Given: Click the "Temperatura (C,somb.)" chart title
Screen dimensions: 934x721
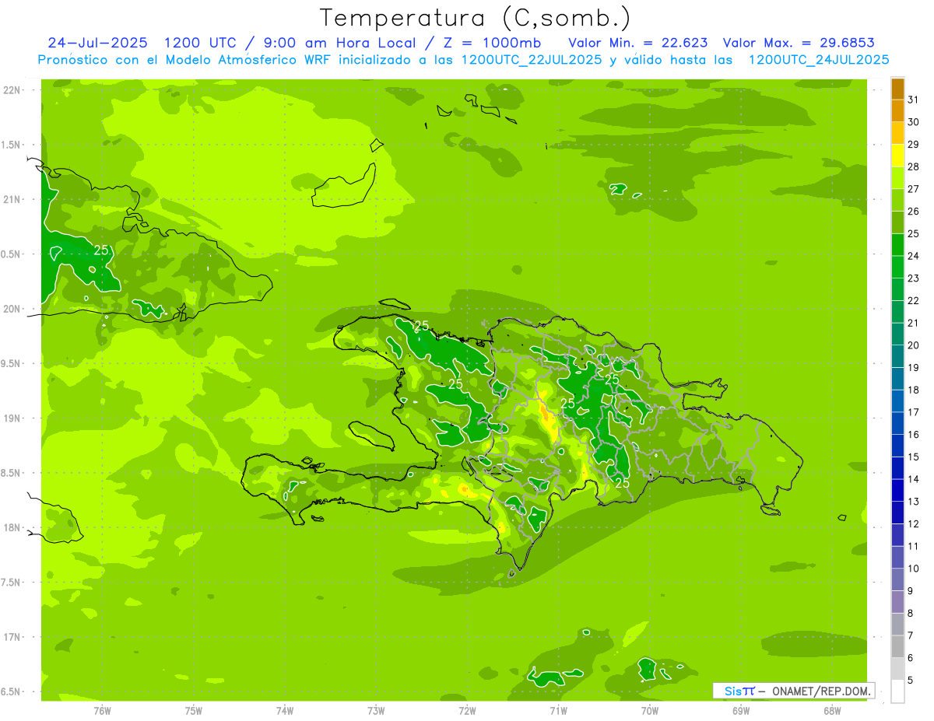Looking at the screenshot, I should pos(476,18).
